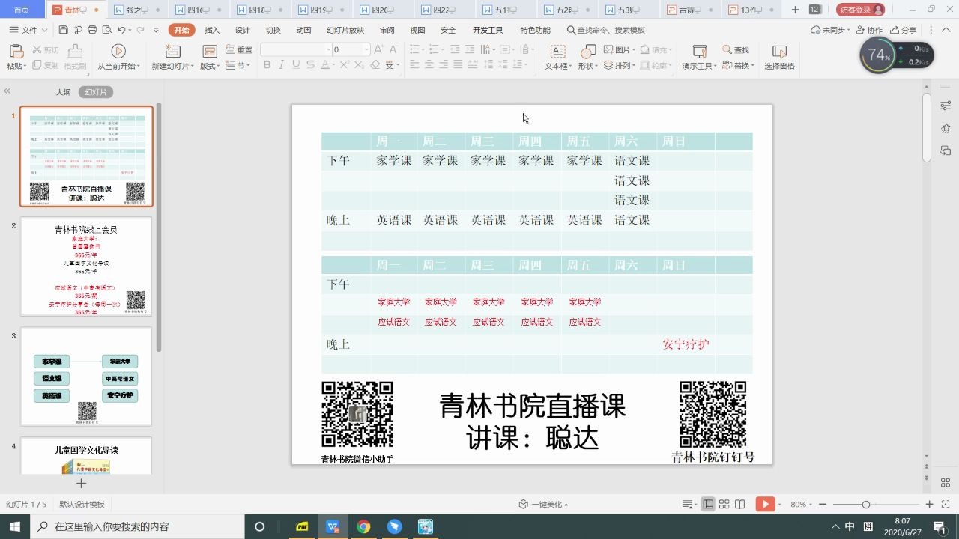Toggle Strikethrough formatting
This screenshot has height=539, width=959.
312,65
